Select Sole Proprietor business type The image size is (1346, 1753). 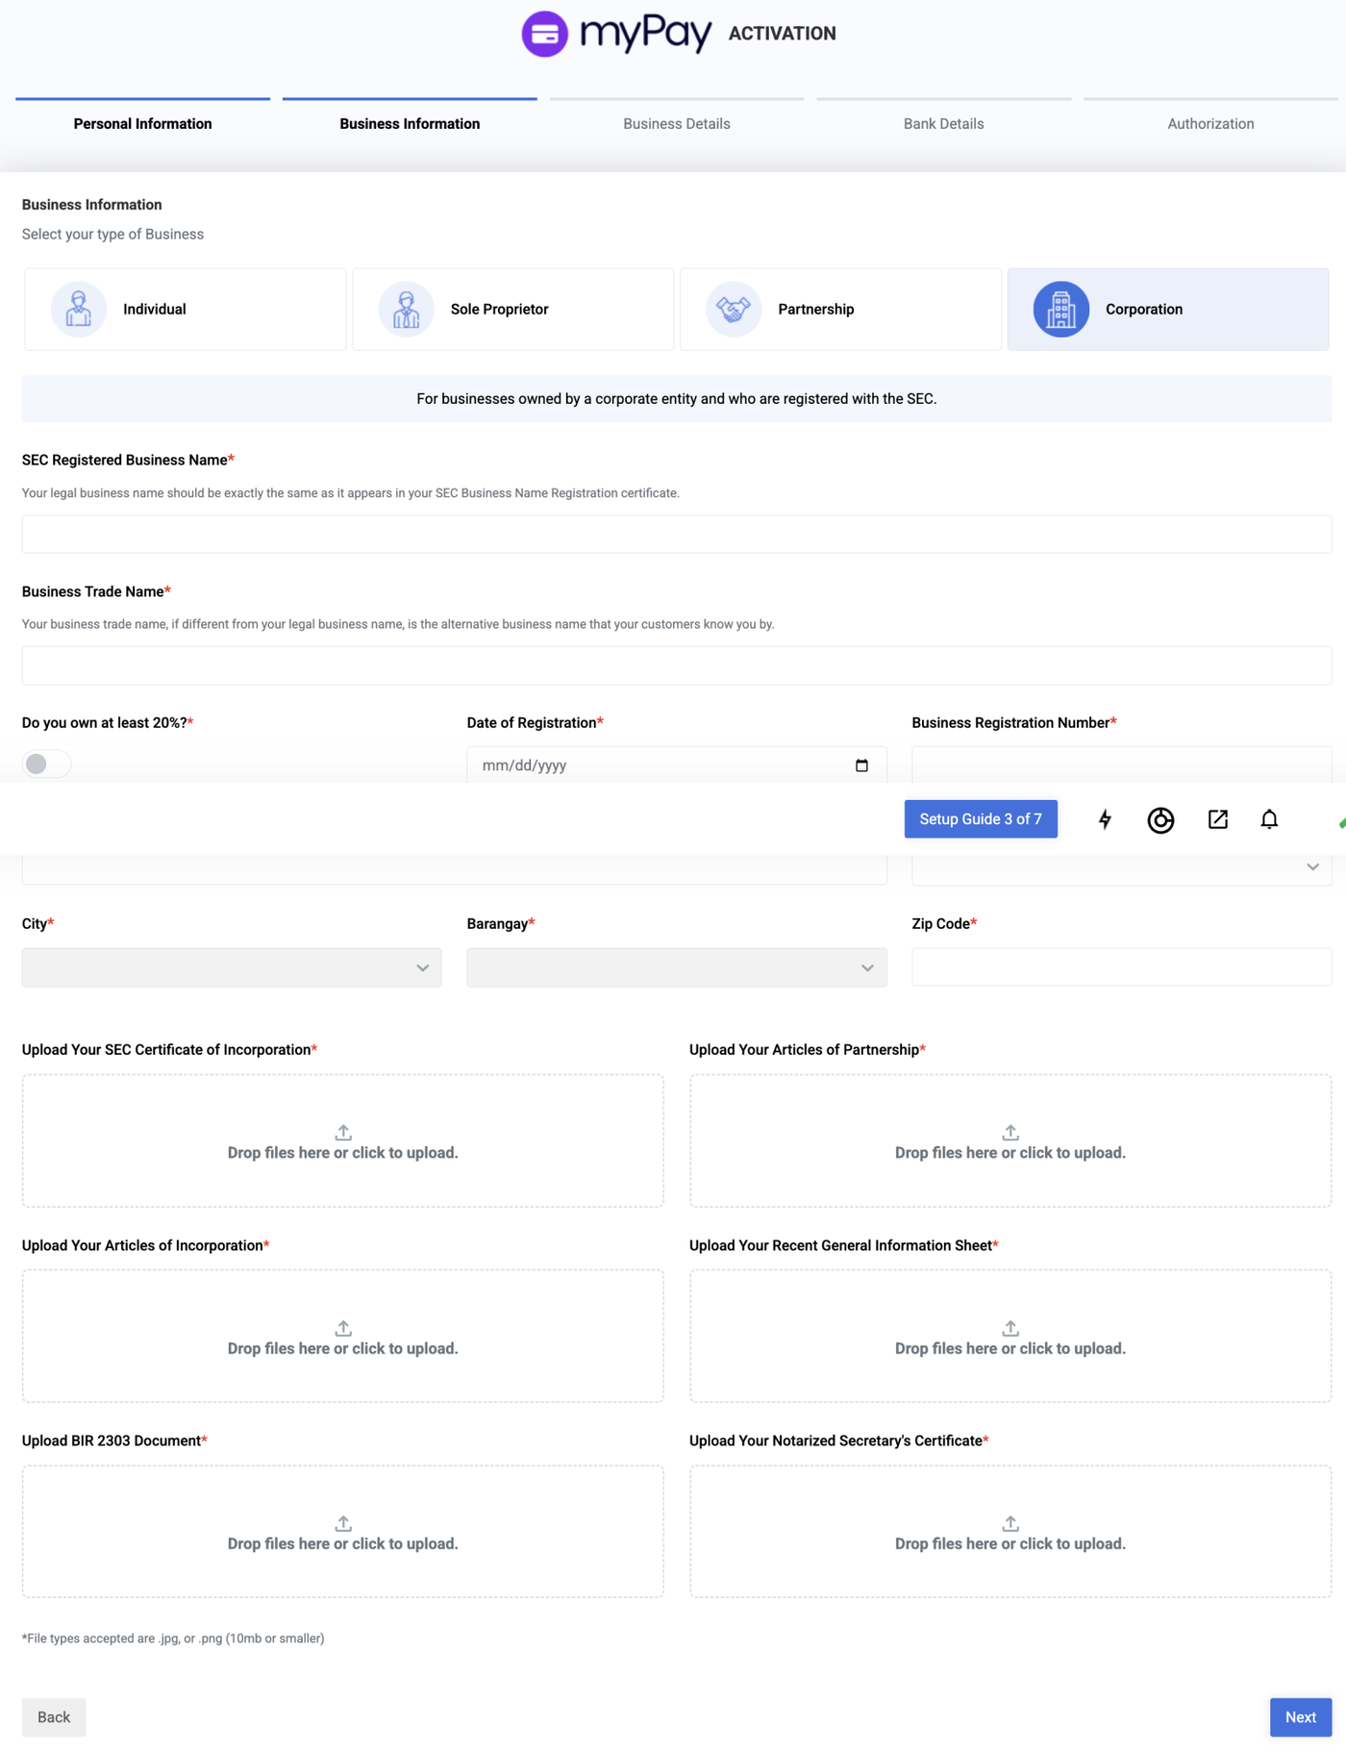pos(512,310)
